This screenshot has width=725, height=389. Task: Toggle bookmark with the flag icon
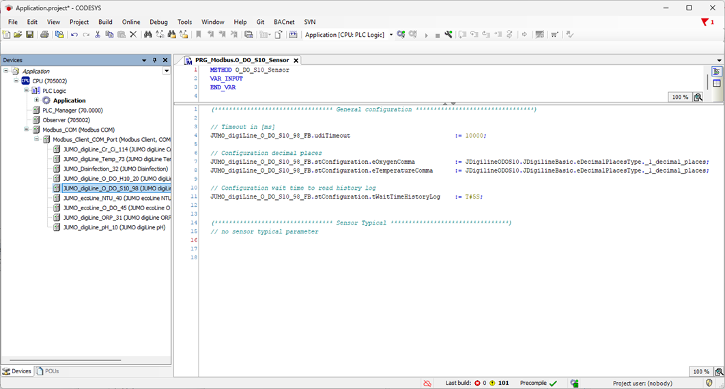(199, 35)
